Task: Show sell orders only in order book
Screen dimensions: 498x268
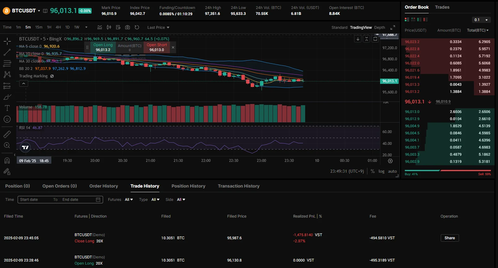Action: click(426, 19)
